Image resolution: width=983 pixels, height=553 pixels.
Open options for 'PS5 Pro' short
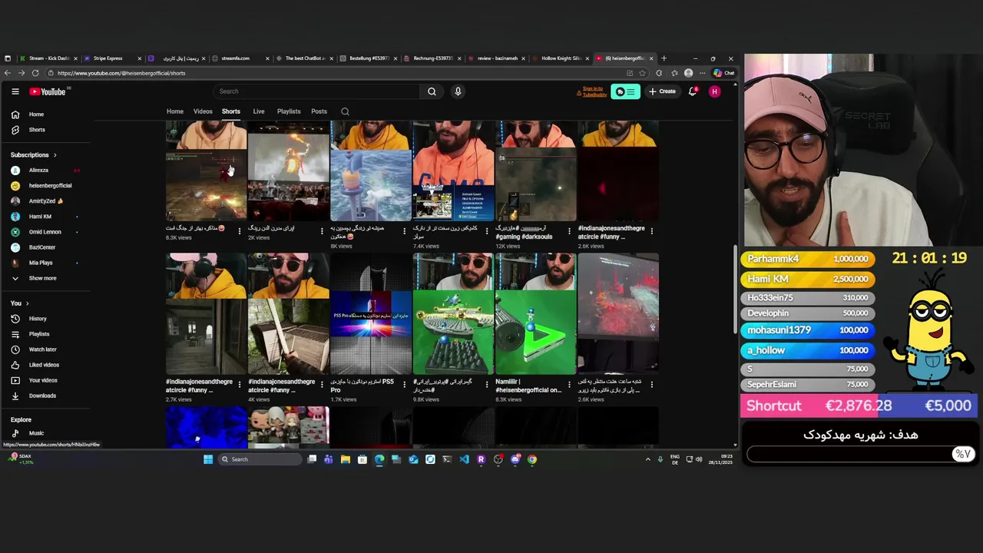pos(405,385)
